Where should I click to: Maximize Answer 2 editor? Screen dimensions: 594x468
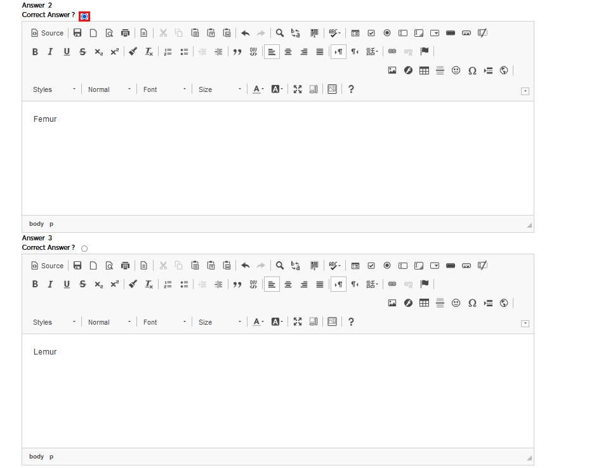click(298, 89)
